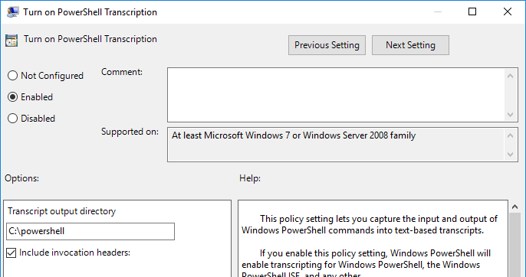Screen dimensions: 526x277
Task: Click the 'Comment:' label
Action: [x=122, y=72]
